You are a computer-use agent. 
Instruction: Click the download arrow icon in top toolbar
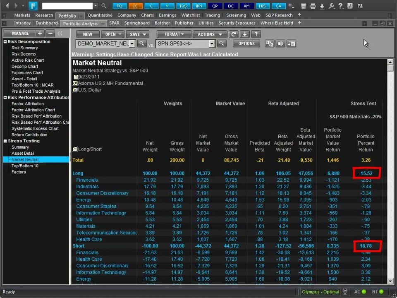pos(322,6)
